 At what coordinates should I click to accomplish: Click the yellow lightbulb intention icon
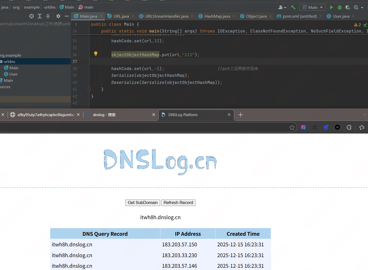96,54
